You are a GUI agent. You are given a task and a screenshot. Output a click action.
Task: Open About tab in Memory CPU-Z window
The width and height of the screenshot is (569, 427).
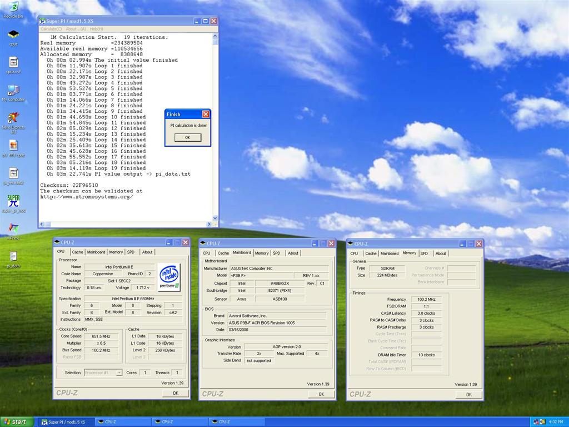click(x=441, y=254)
